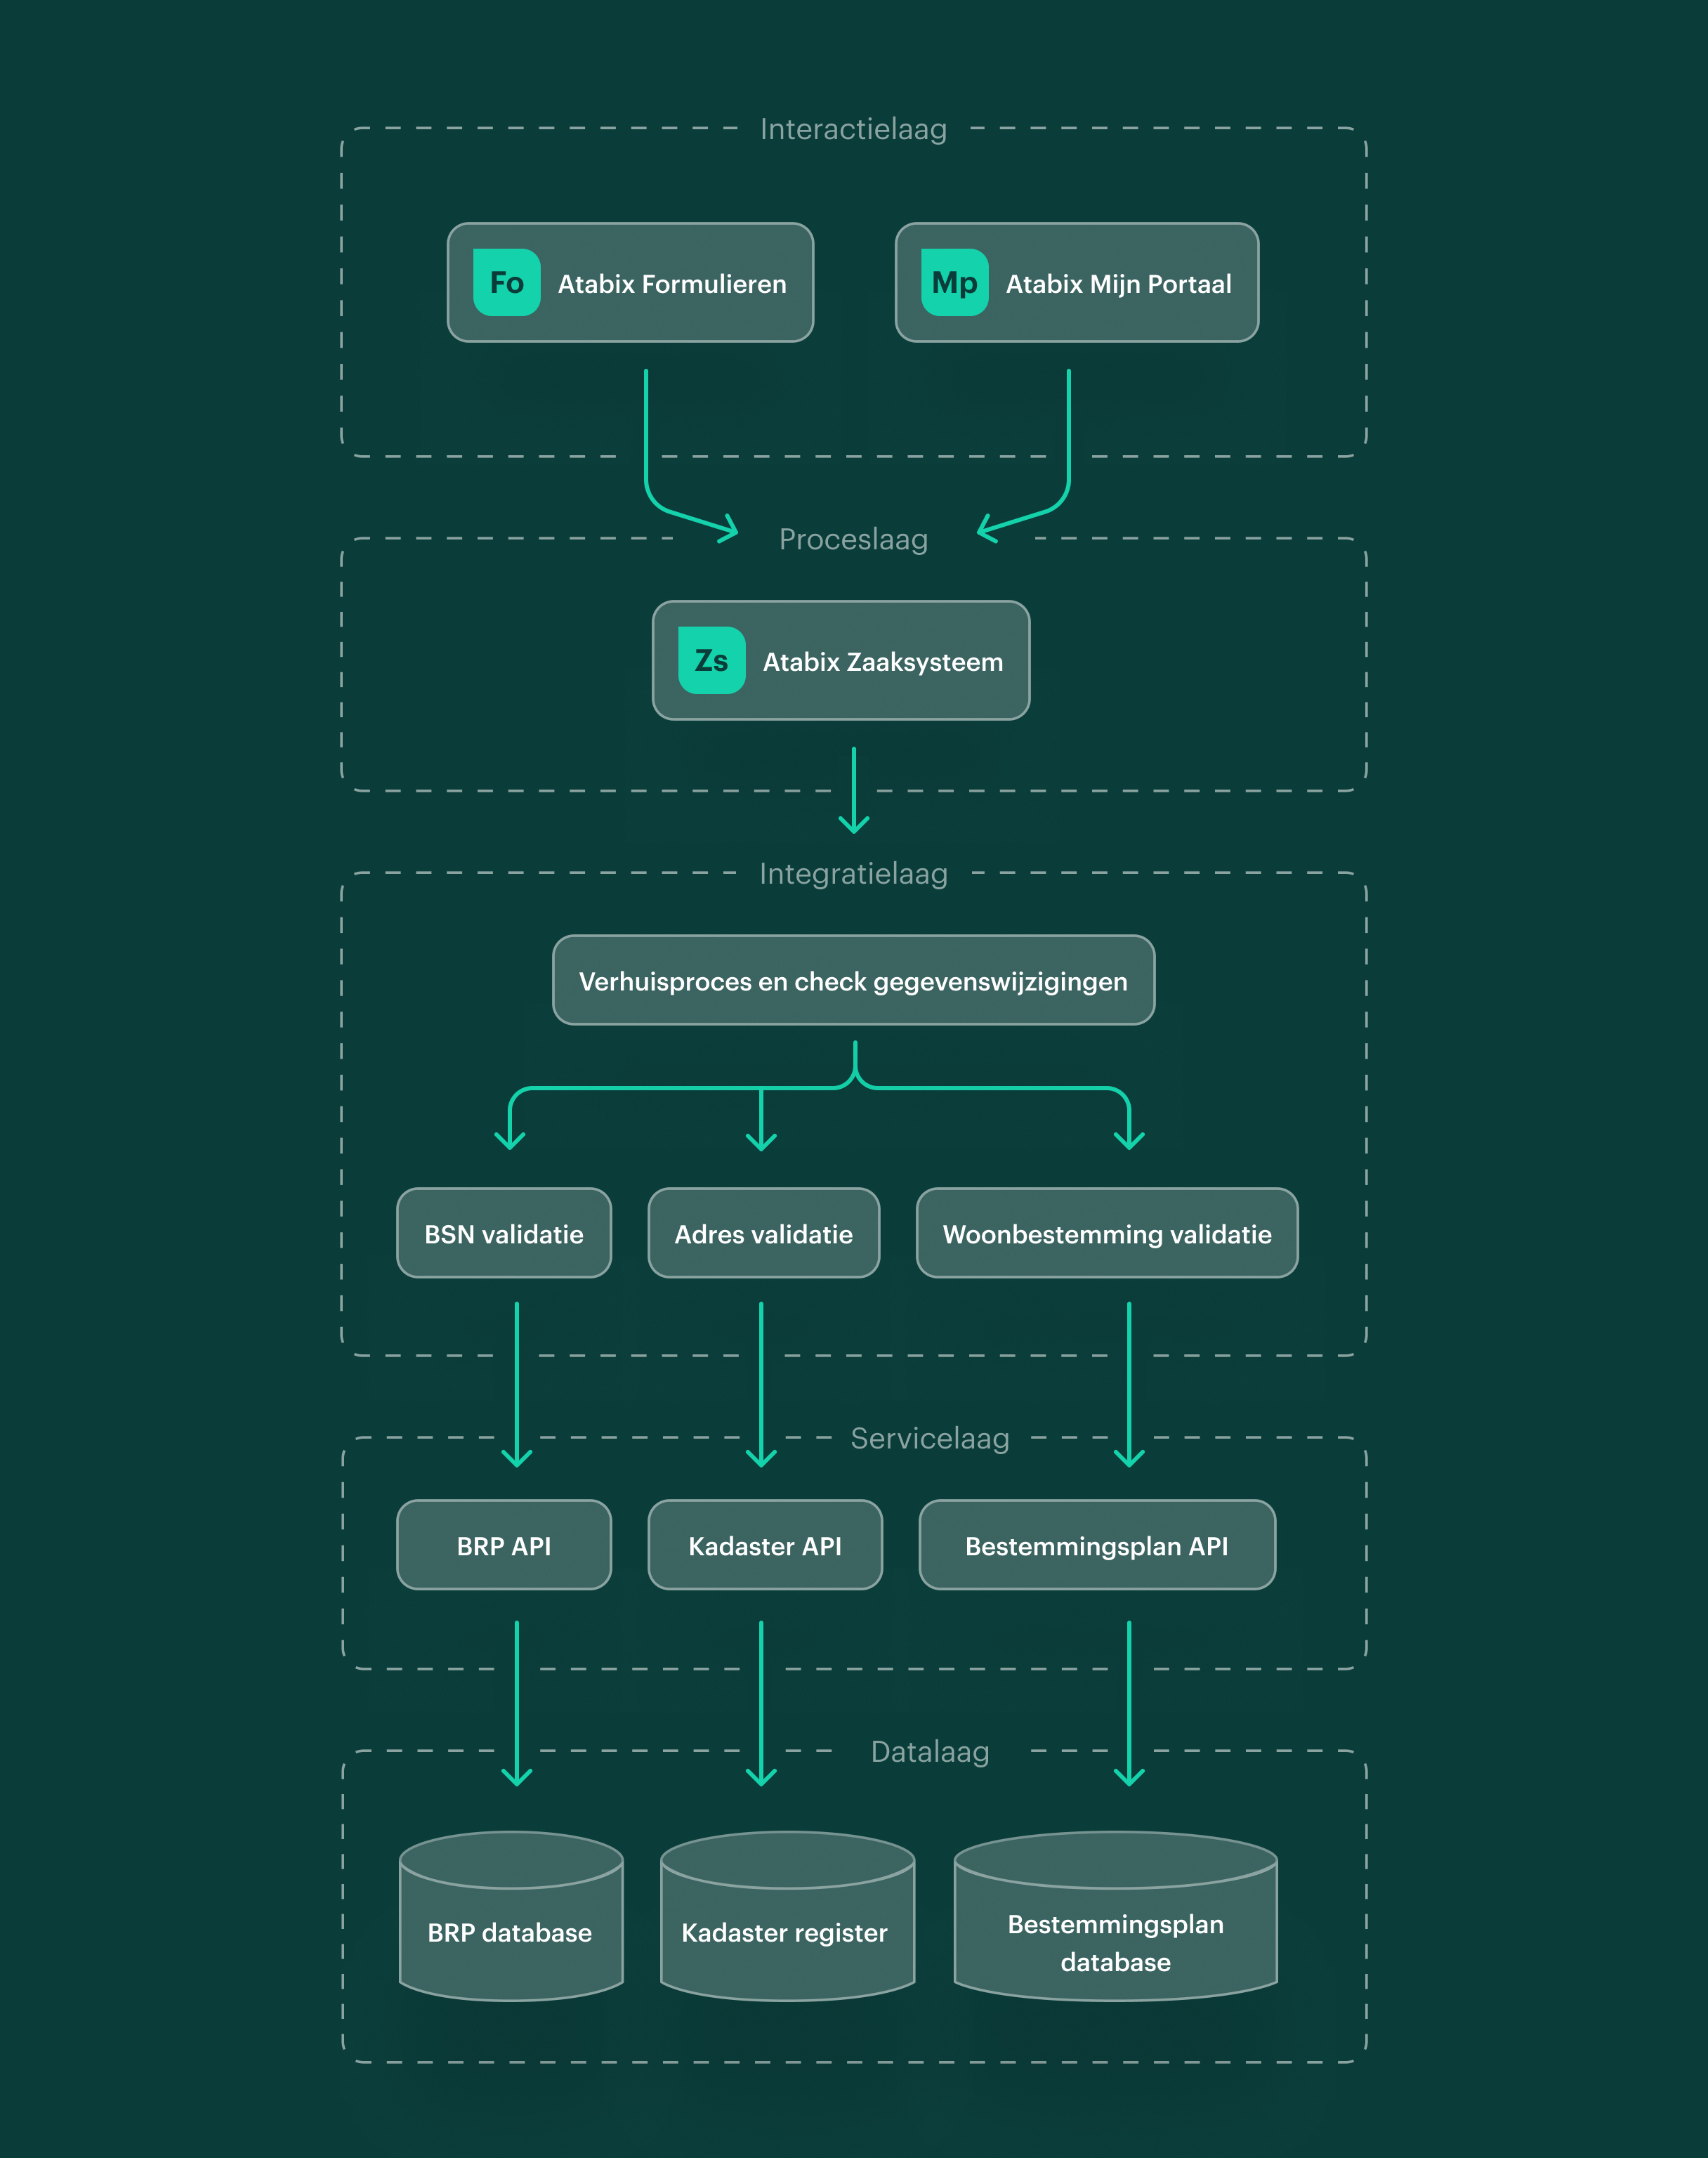Click the Interactielaag layer label

[853, 129]
